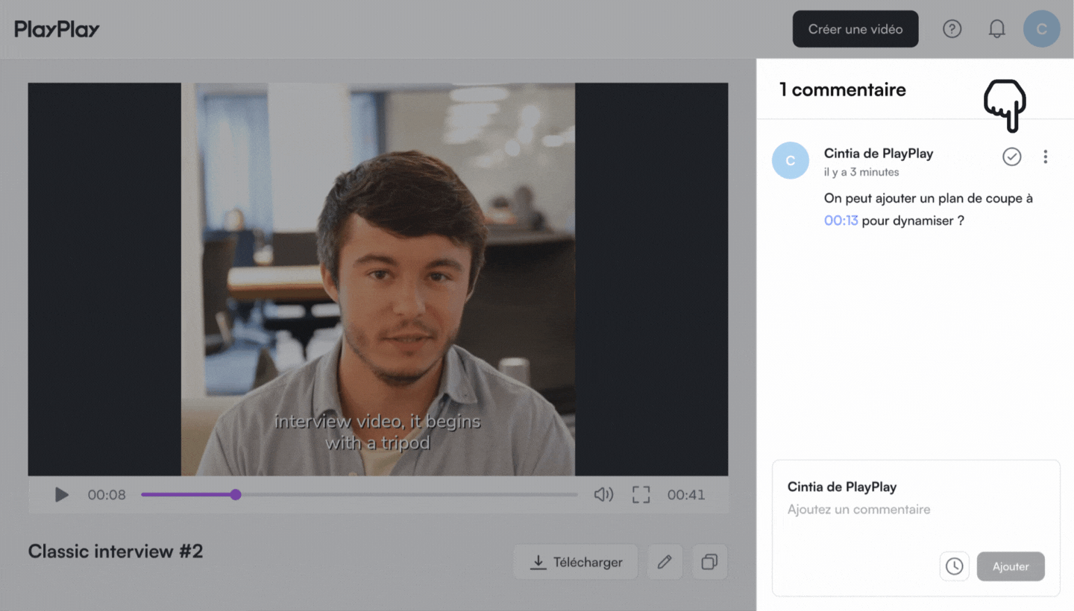
Task: Download the video with Télécharger
Action: [x=575, y=562]
